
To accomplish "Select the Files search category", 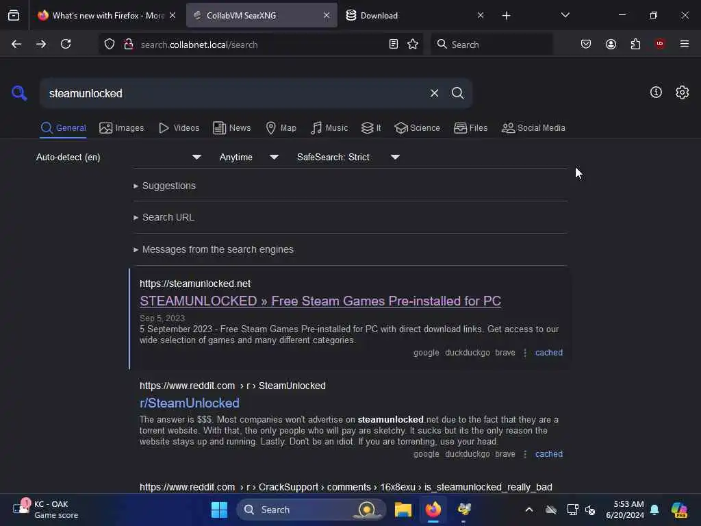I will click(x=470, y=128).
